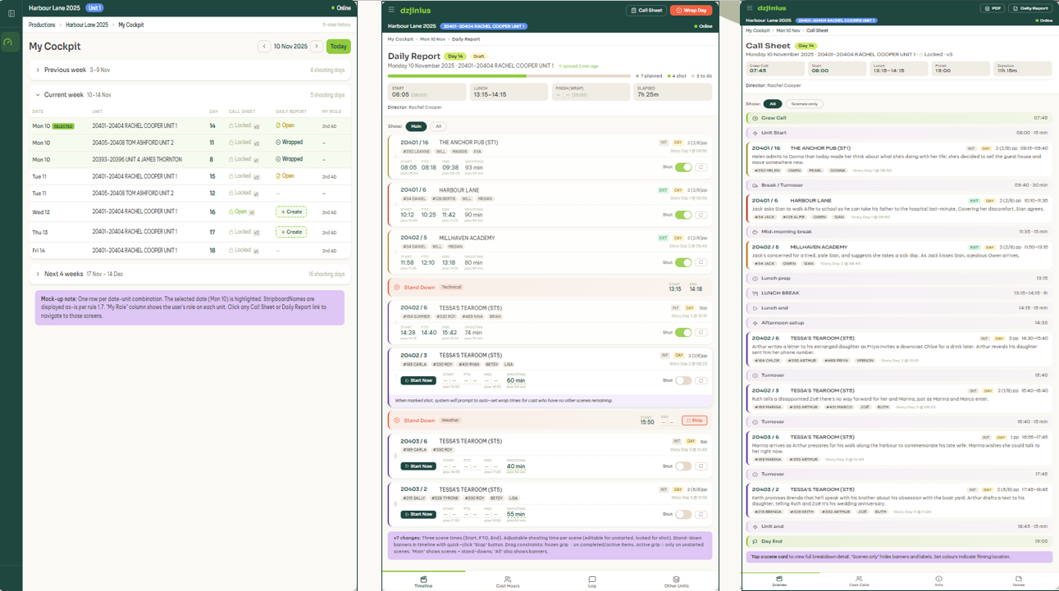Screen dimensions: 1059x591
Task: Toggle the sidebar panel icon in My Cockpit
Action: pos(11,13)
